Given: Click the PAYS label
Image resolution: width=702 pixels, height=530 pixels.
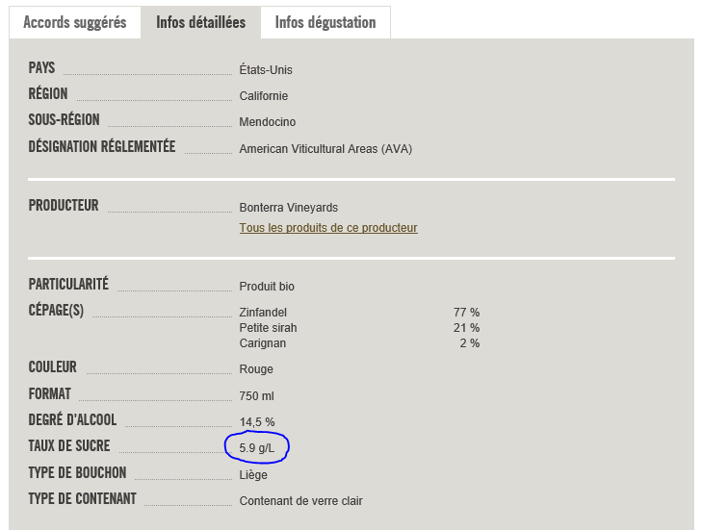Looking at the screenshot, I should coord(42,68).
